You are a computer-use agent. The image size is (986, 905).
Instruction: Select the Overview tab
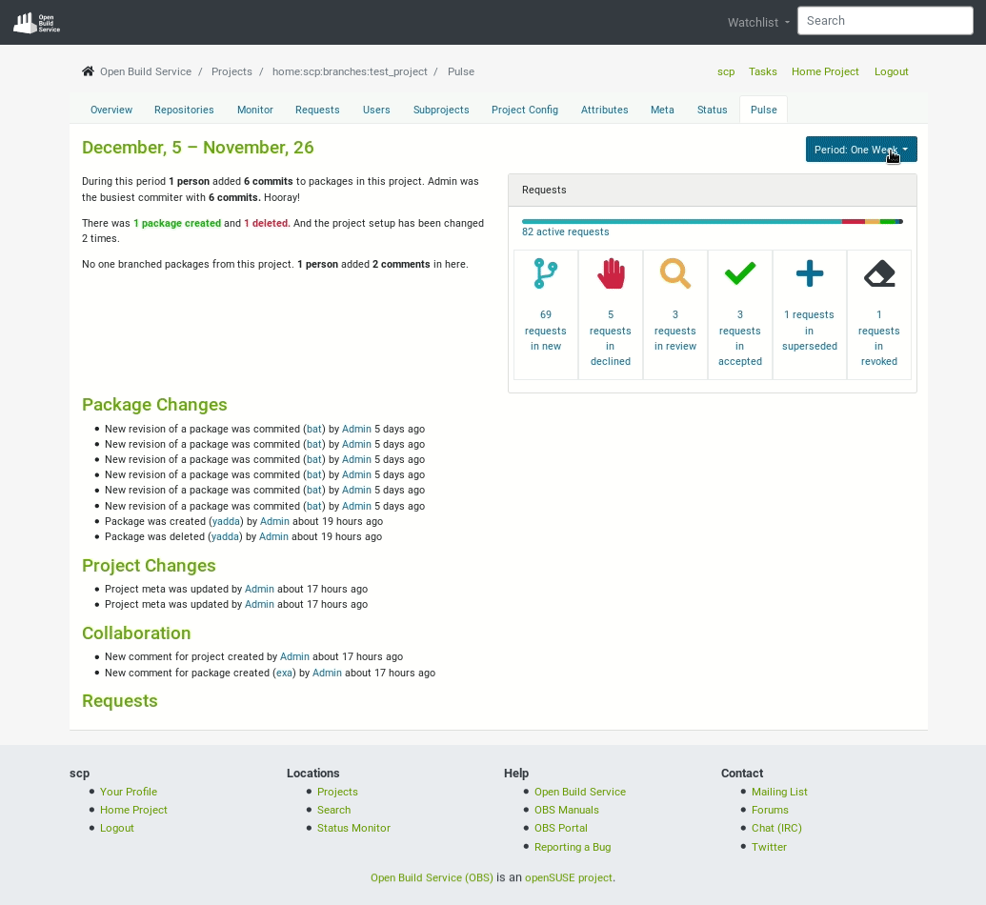(x=111, y=110)
